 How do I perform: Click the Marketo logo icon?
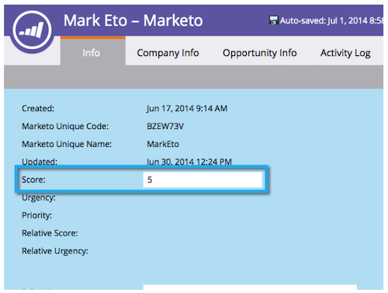tap(33, 30)
